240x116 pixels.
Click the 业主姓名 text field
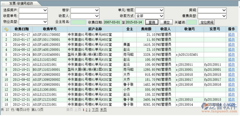click(x=79, y=22)
